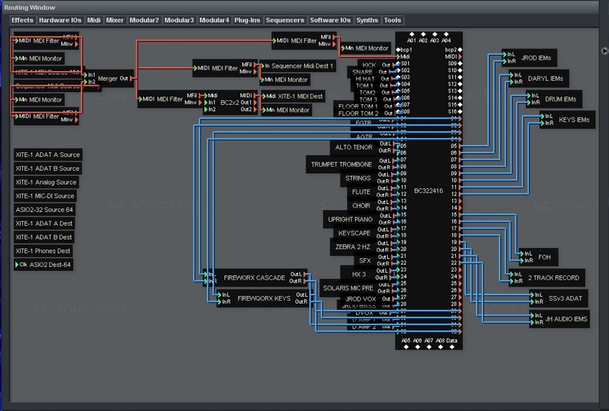Image resolution: width=609 pixels, height=411 pixels.
Task: Select the UPRIGHT PIANO module
Action: pyautogui.click(x=350, y=219)
